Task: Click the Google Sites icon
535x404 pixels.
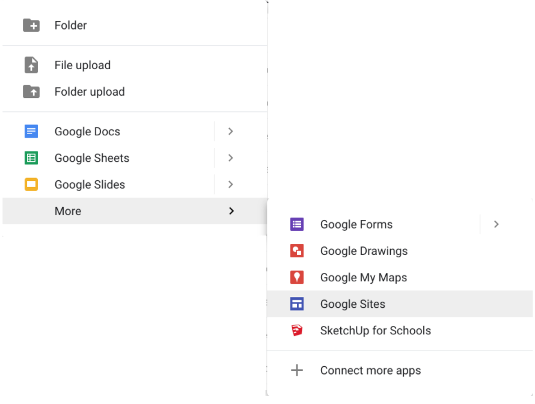Action: click(x=297, y=304)
